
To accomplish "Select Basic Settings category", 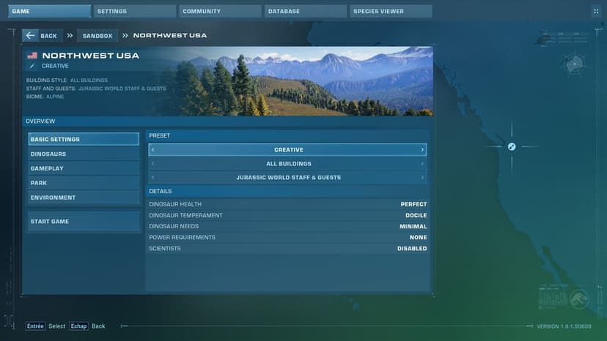I will click(84, 139).
